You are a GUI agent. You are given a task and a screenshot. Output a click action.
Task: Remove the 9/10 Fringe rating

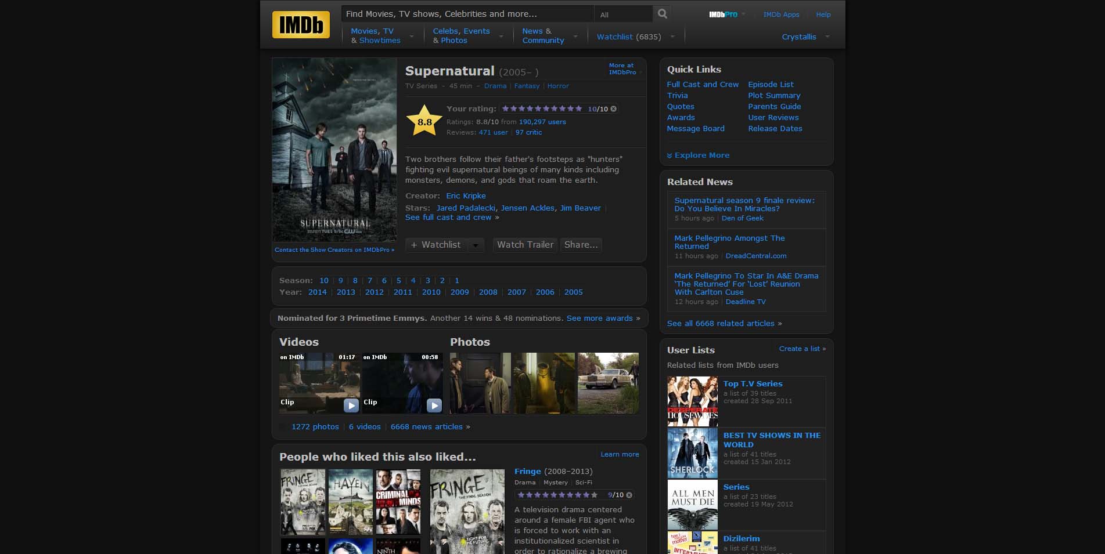[x=629, y=495]
